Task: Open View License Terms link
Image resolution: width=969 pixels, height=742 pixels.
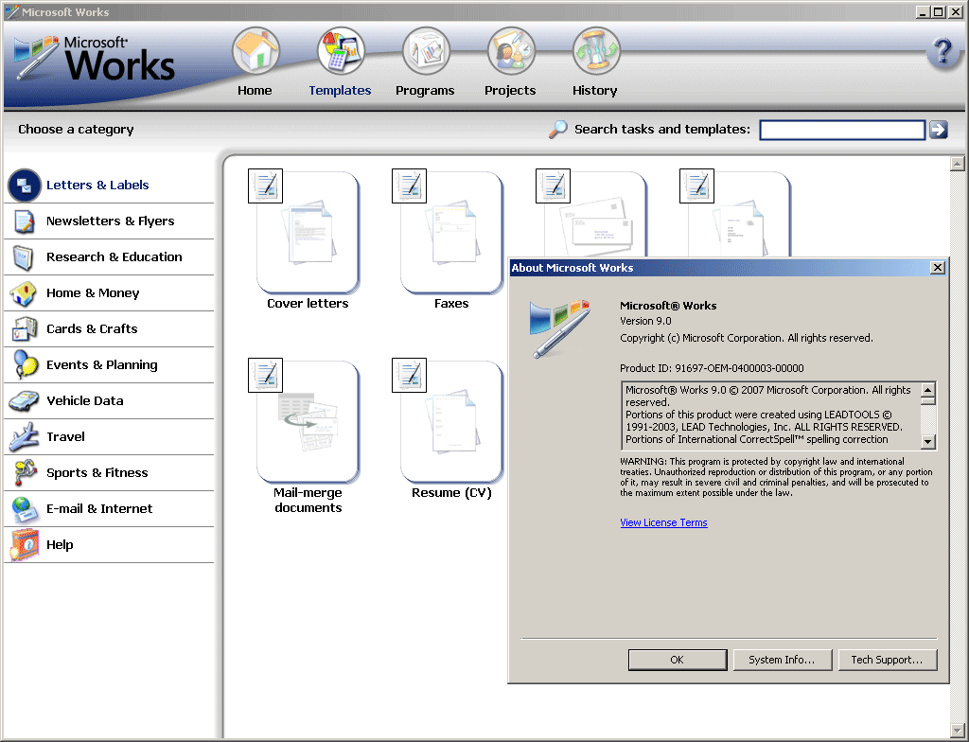Action: [663, 522]
